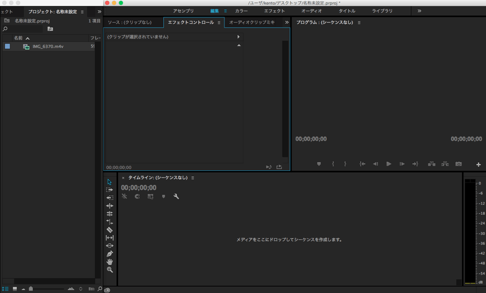
Task: Pick the Zoom tool magnifier
Action: [109, 270]
